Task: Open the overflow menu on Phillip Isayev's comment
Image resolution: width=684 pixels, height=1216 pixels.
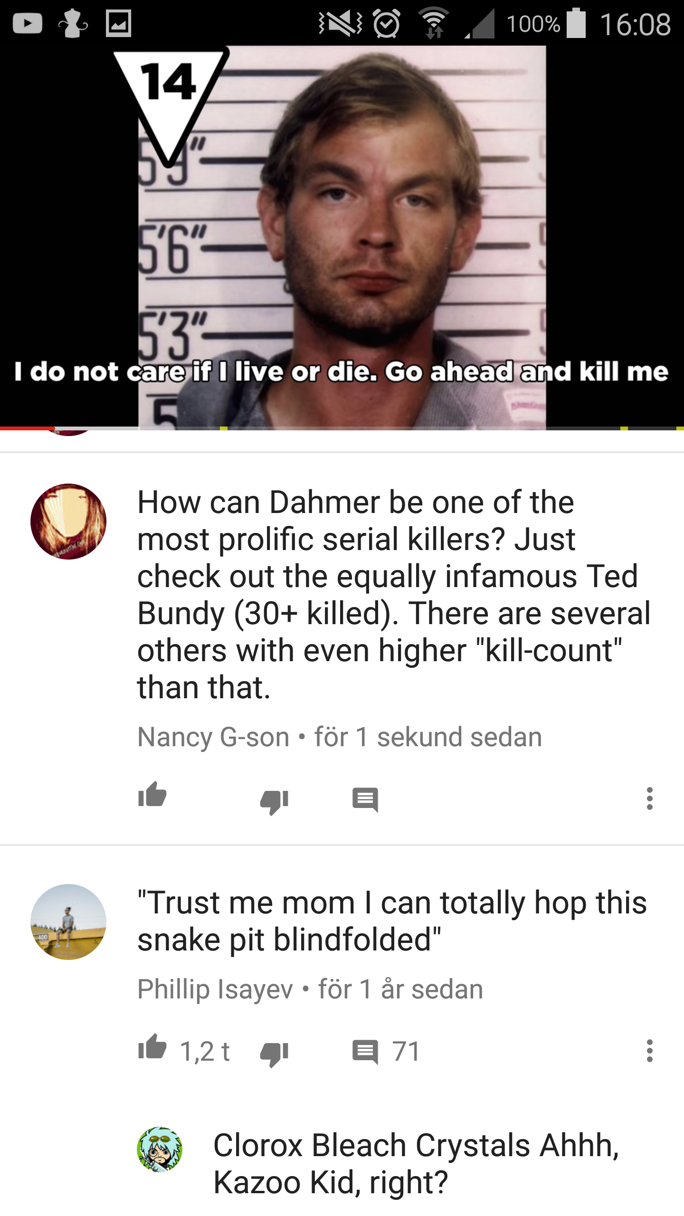Action: pyautogui.click(x=649, y=1051)
